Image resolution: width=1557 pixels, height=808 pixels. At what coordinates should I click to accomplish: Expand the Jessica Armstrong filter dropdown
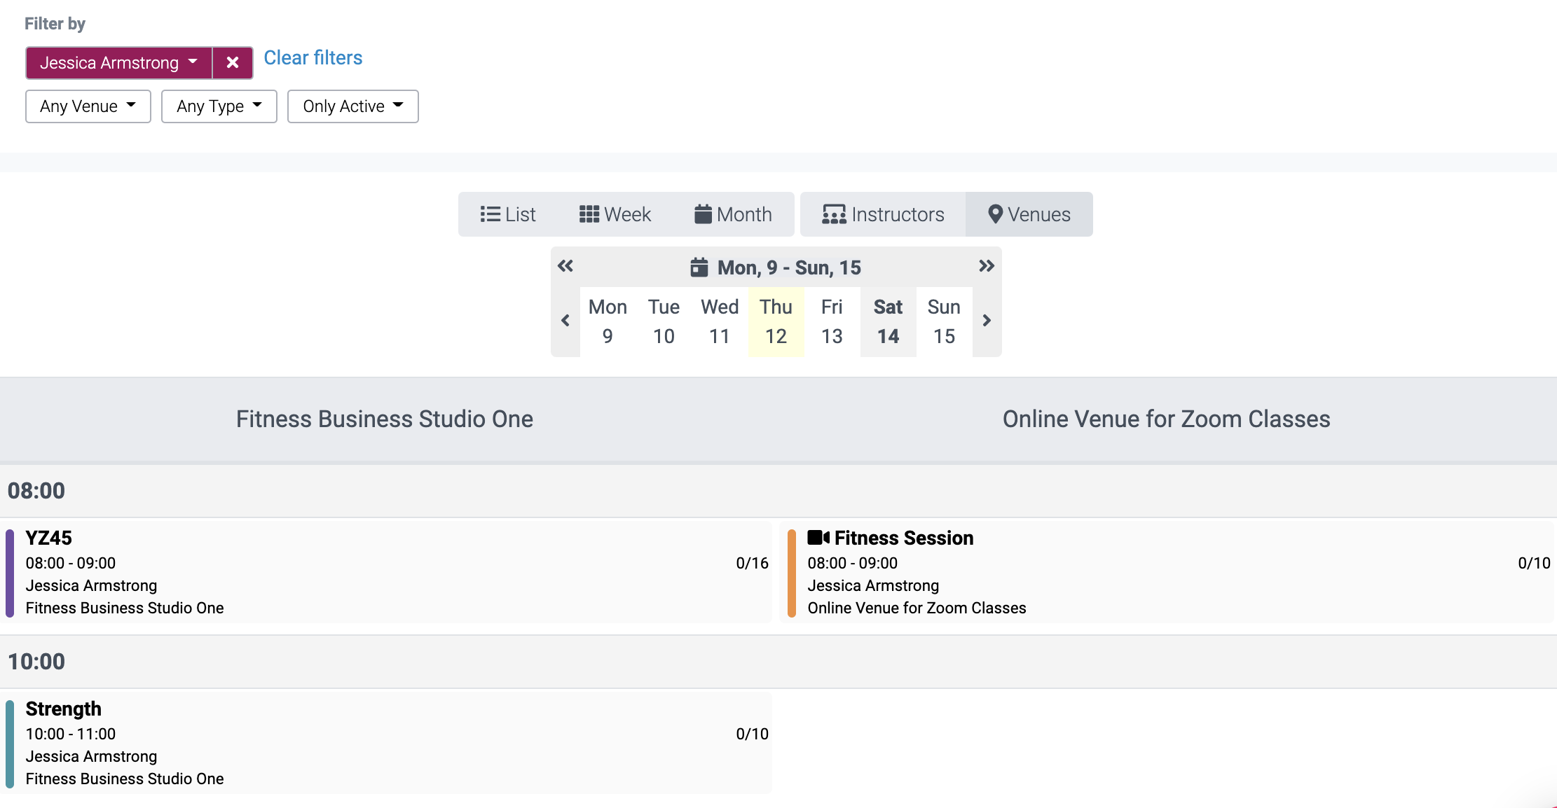coord(193,62)
